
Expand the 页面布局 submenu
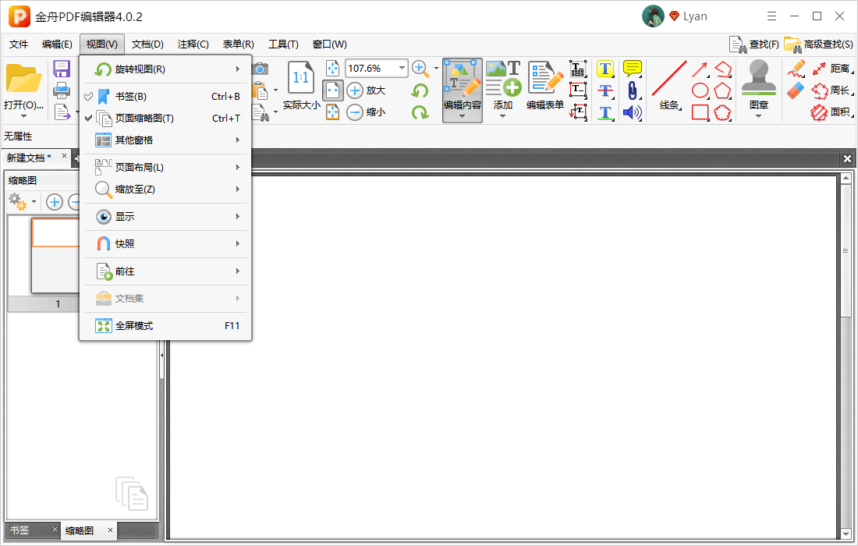pyautogui.click(x=165, y=168)
